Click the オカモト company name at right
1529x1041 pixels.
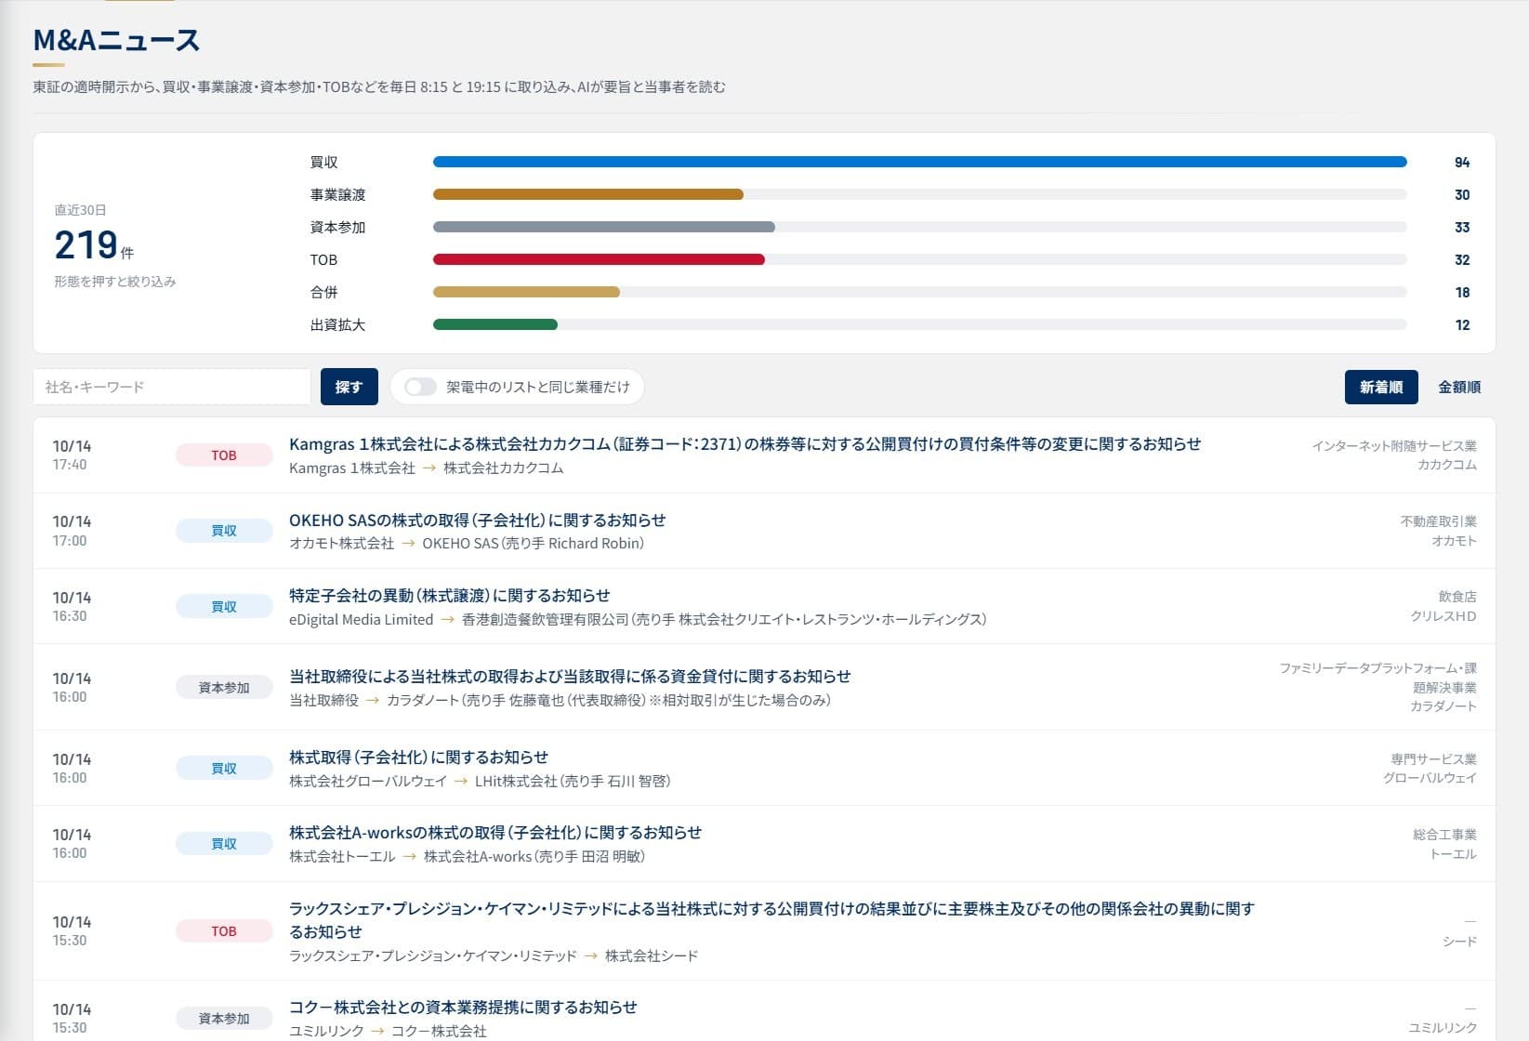1454,540
